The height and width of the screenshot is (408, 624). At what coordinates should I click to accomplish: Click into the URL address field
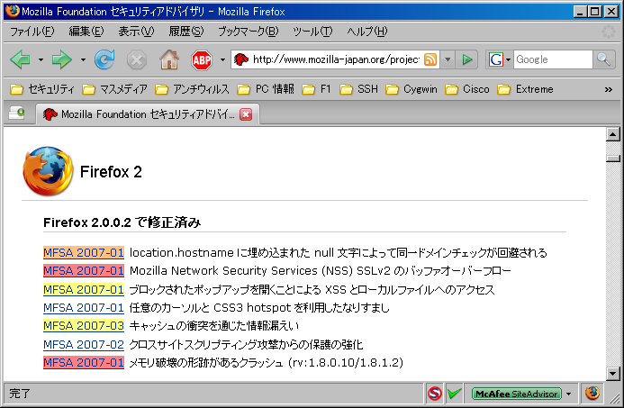pyautogui.click(x=336, y=59)
